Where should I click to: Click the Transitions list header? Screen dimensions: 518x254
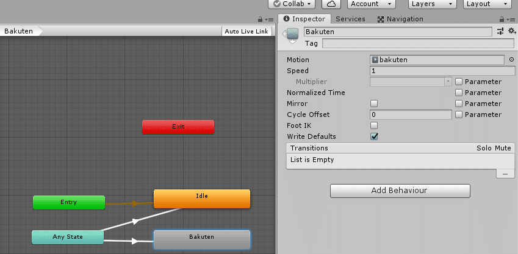400,148
